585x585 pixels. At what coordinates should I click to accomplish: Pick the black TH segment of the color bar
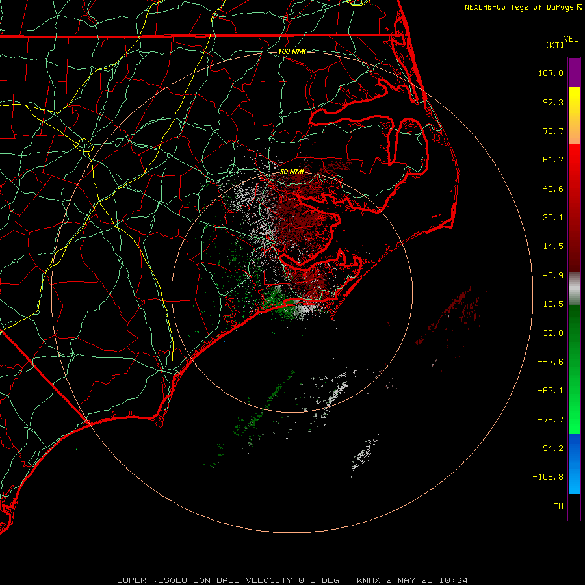pyautogui.click(x=574, y=506)
